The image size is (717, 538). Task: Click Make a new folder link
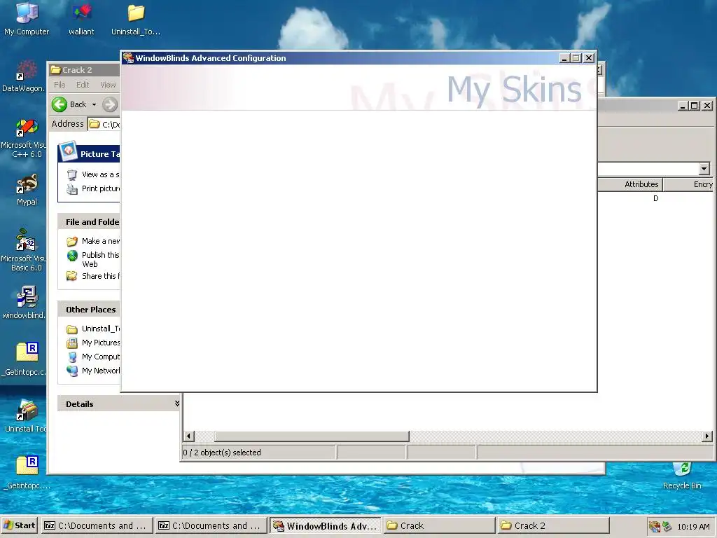(101, 241)
